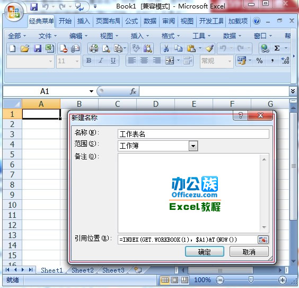The width and height of the screenshot is (299, 288).
Task: Select the Cut scissors icon
Action: coord(166,48)
